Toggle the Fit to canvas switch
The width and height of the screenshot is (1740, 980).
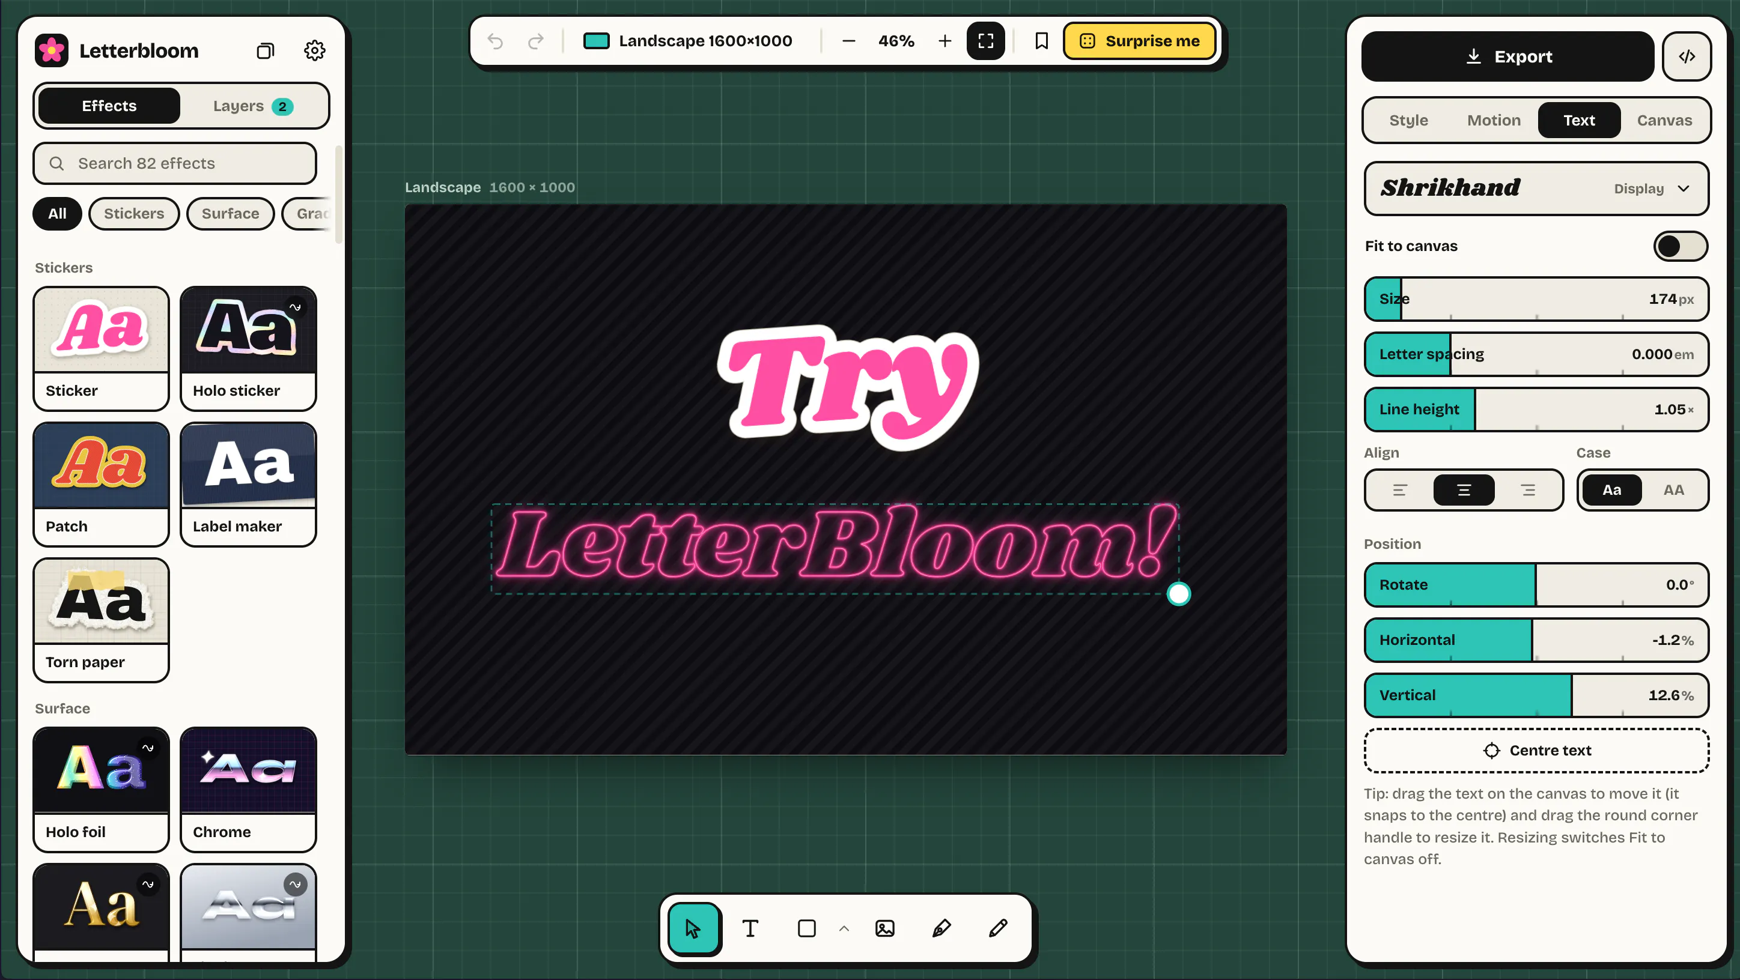tap(1681, 246)
